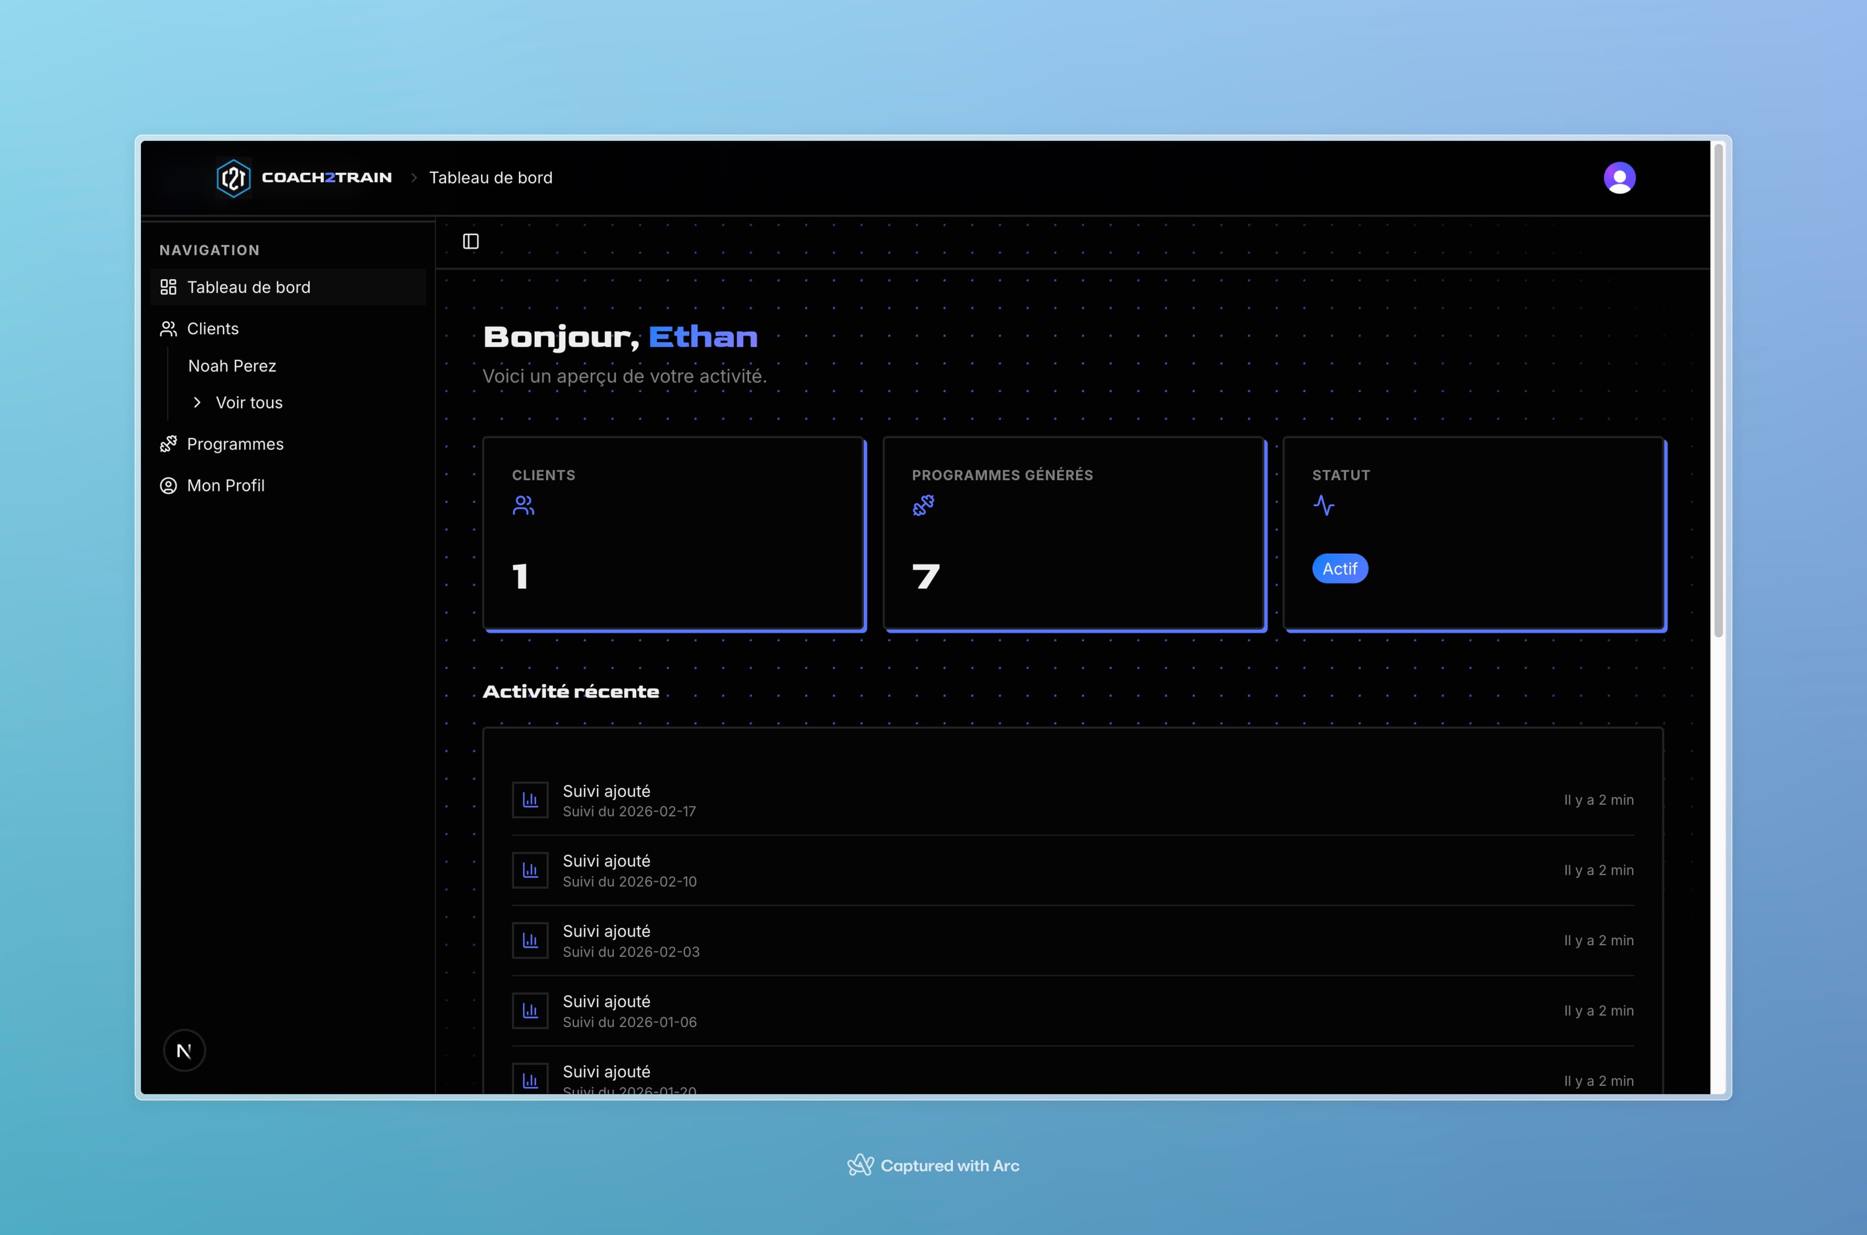This screenshot has height=1235, width=1867.
Task: Open the Next.js dev tools badge
Action: point(184,1051)
